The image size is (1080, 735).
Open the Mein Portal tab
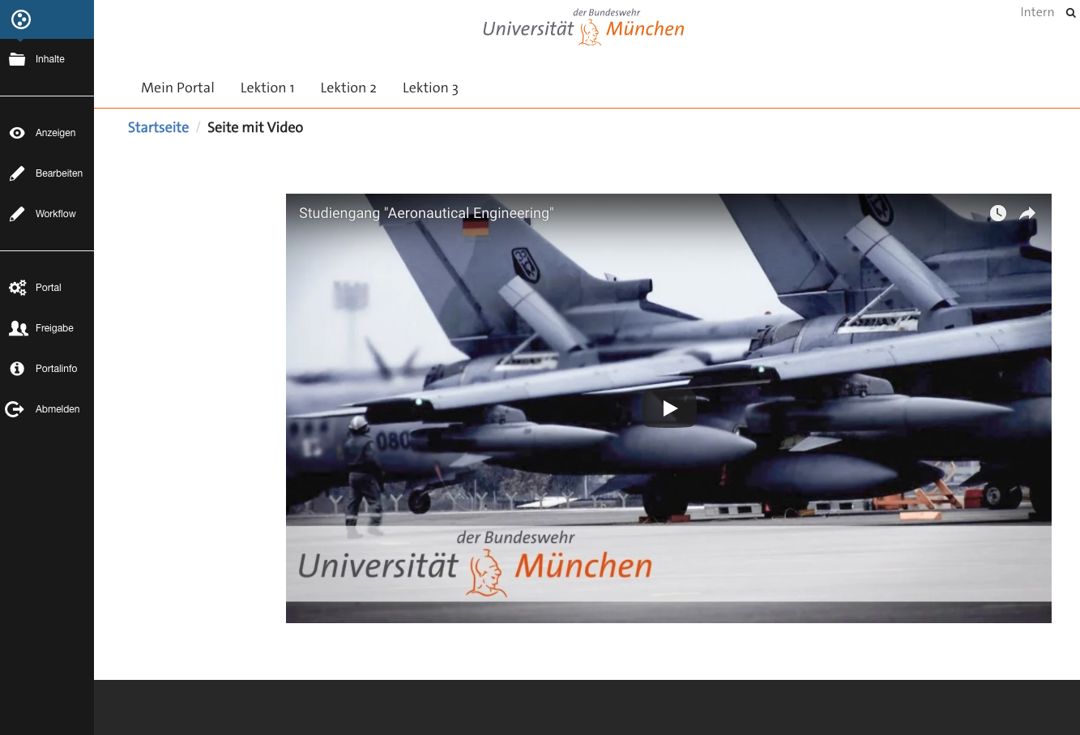(x=177, y=88)
